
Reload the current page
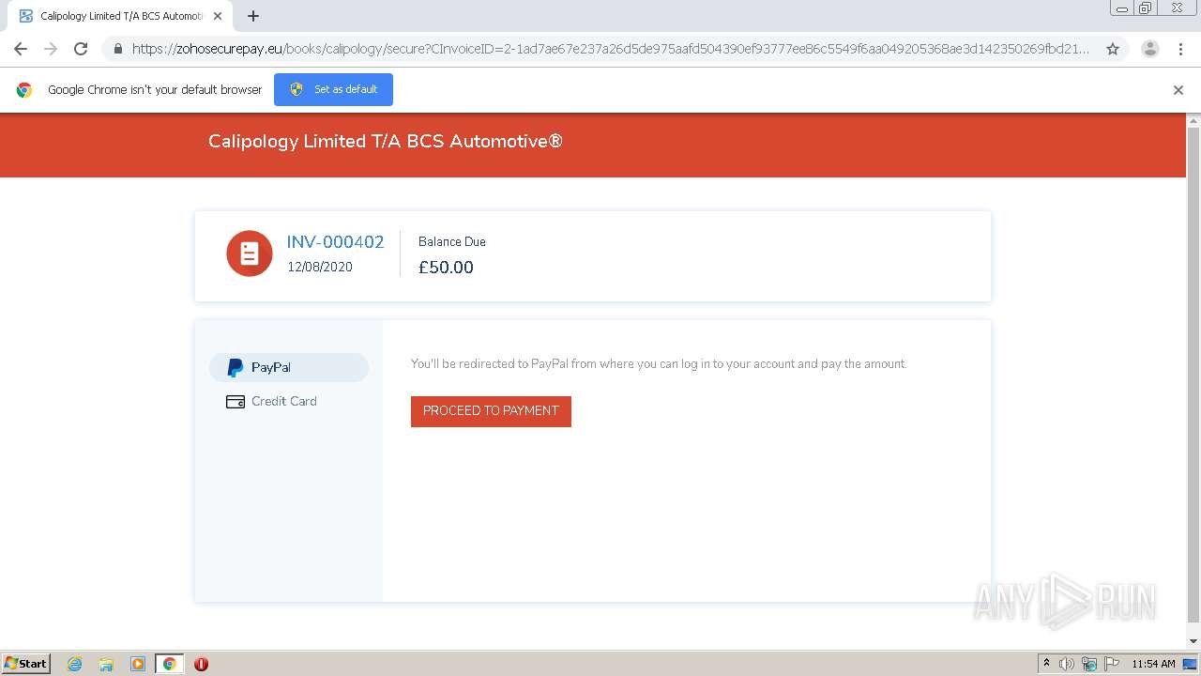tap(81, 49)
